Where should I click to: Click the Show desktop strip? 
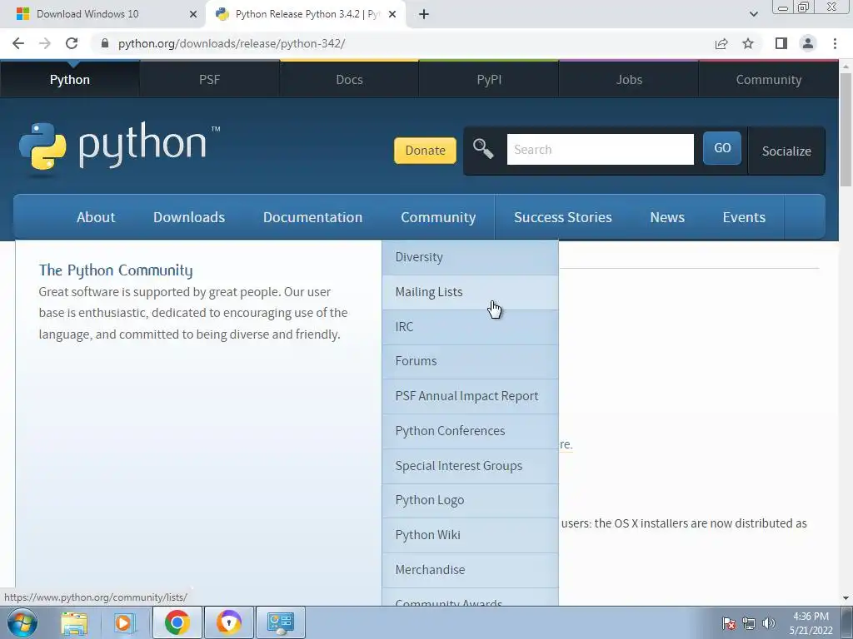click(x=846, y=622)
